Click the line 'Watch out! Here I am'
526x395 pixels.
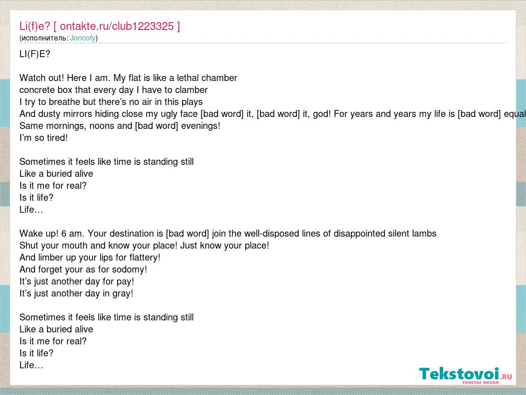[x=128, y=78]
